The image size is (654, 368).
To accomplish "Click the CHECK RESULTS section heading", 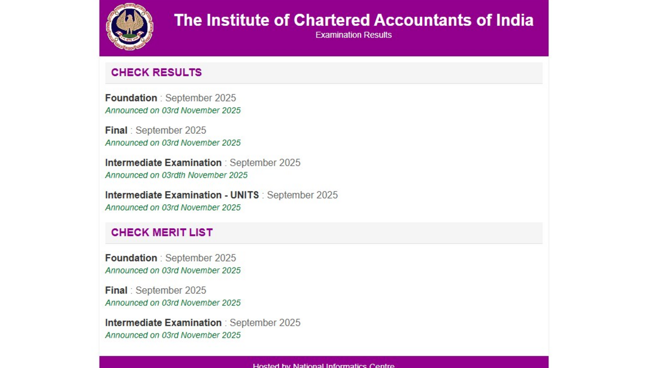I will tap(157, 72).
